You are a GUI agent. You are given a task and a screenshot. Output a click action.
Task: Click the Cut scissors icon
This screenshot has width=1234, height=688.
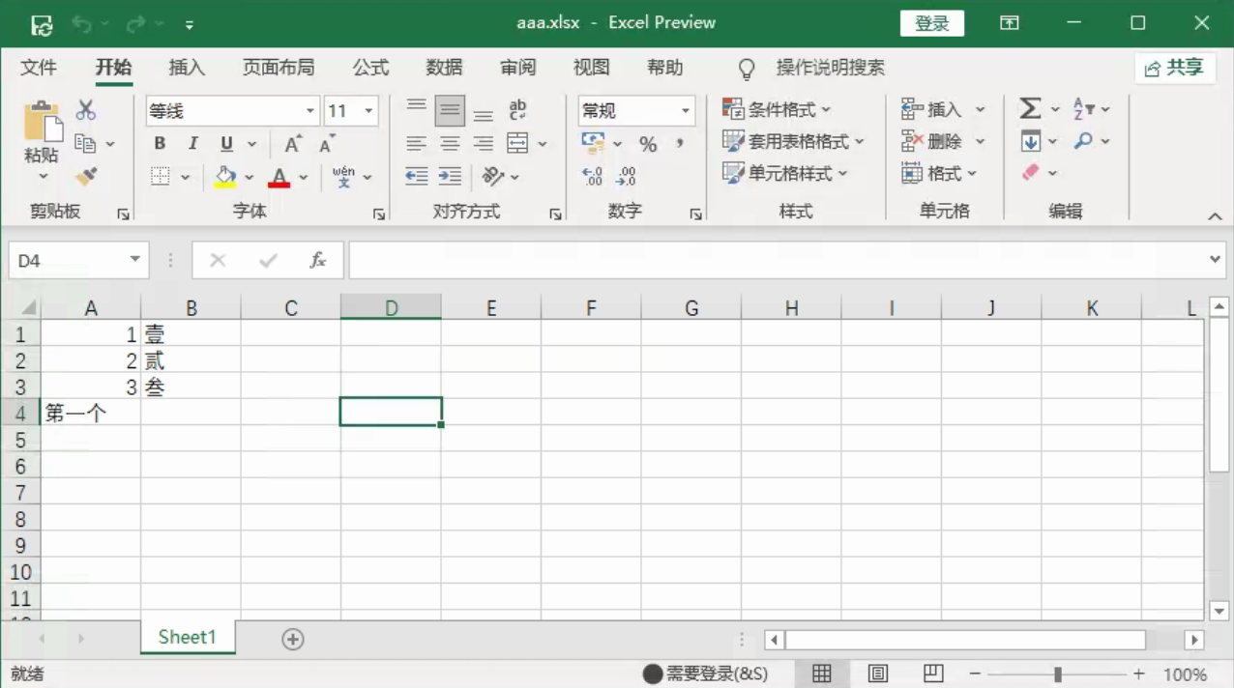click(x=86, y=110)
